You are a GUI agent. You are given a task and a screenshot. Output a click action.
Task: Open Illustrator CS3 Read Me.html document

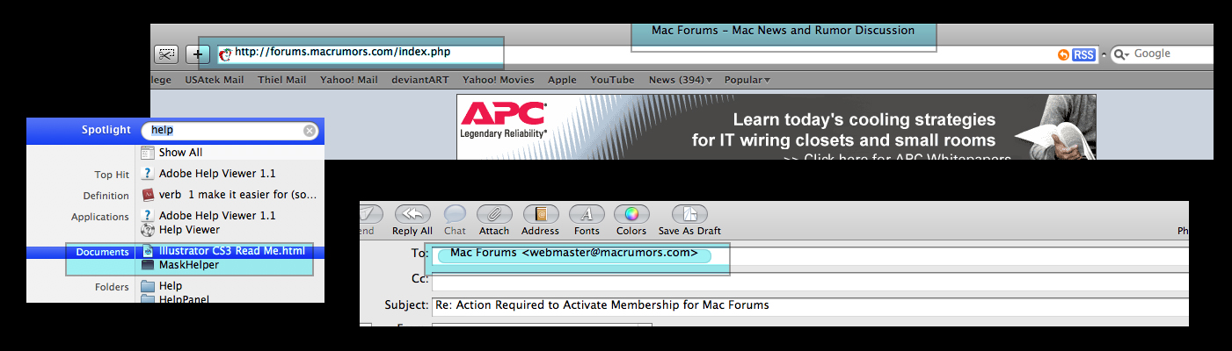[231, 251]
